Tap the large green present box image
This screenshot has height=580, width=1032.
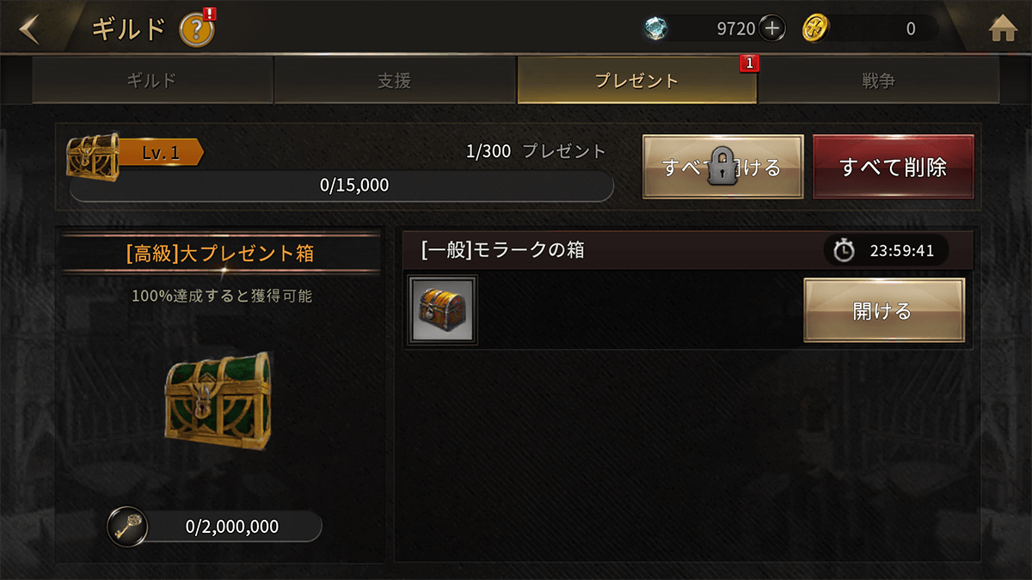point(218,403)
